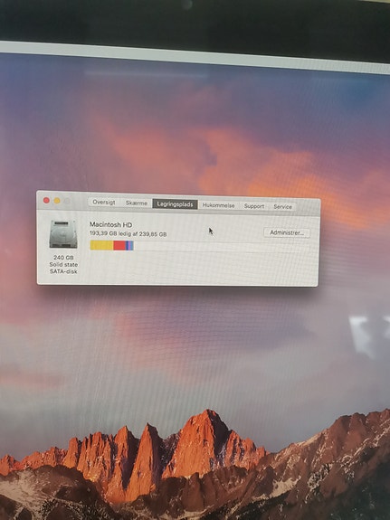Click the Administrer... button
The width and height of the screenshot is (390, 520).
[287, 232]
